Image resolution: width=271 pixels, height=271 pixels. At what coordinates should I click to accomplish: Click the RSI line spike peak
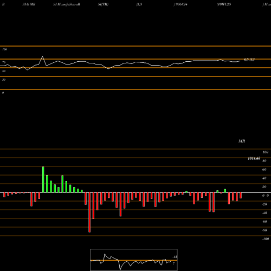coord(43,56)
